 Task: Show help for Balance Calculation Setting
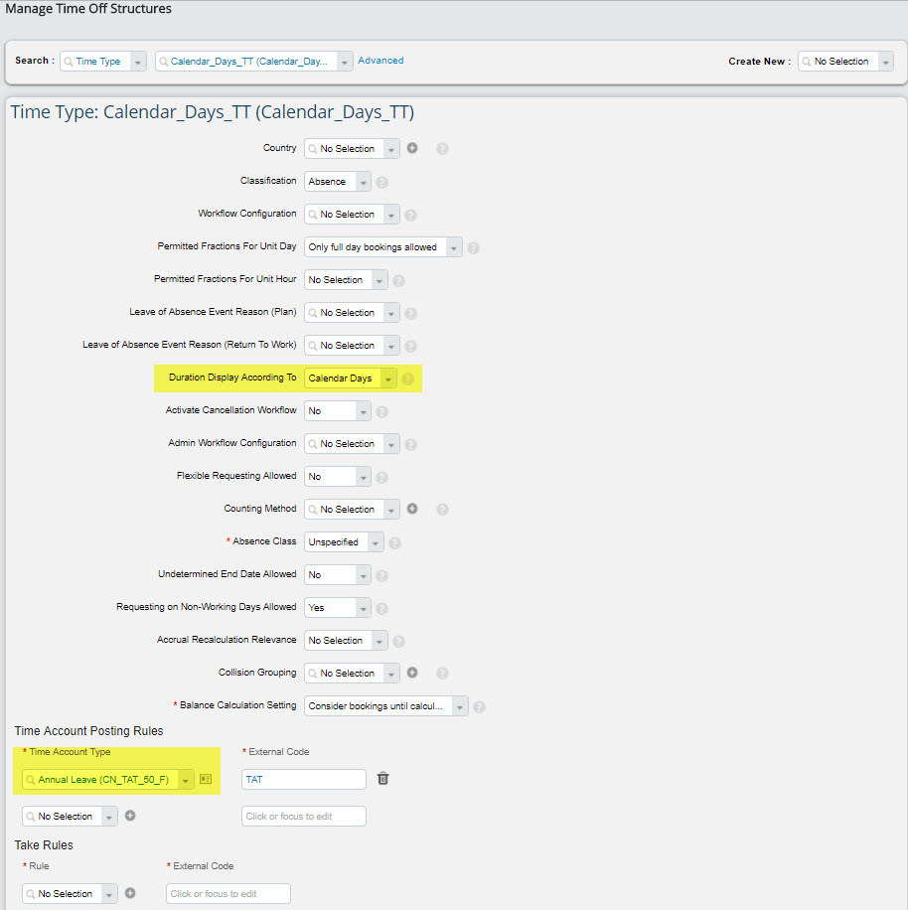479,707
